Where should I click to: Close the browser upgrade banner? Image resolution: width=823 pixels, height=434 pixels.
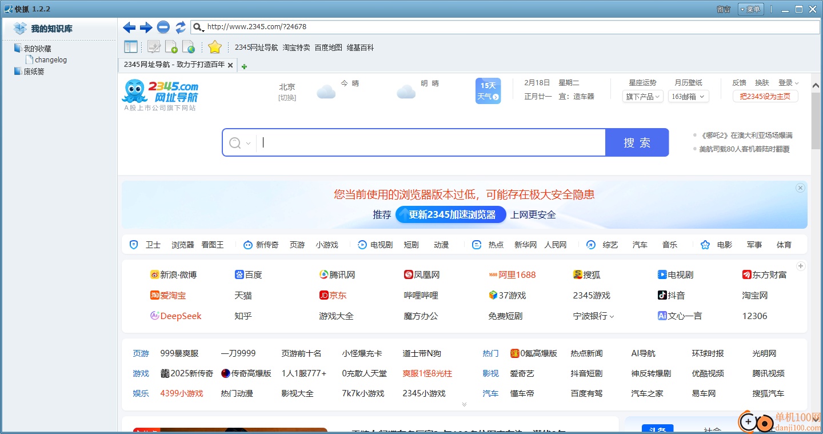pos(800,188)
